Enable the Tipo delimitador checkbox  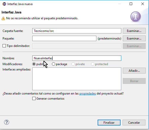(x=4, y=46)
